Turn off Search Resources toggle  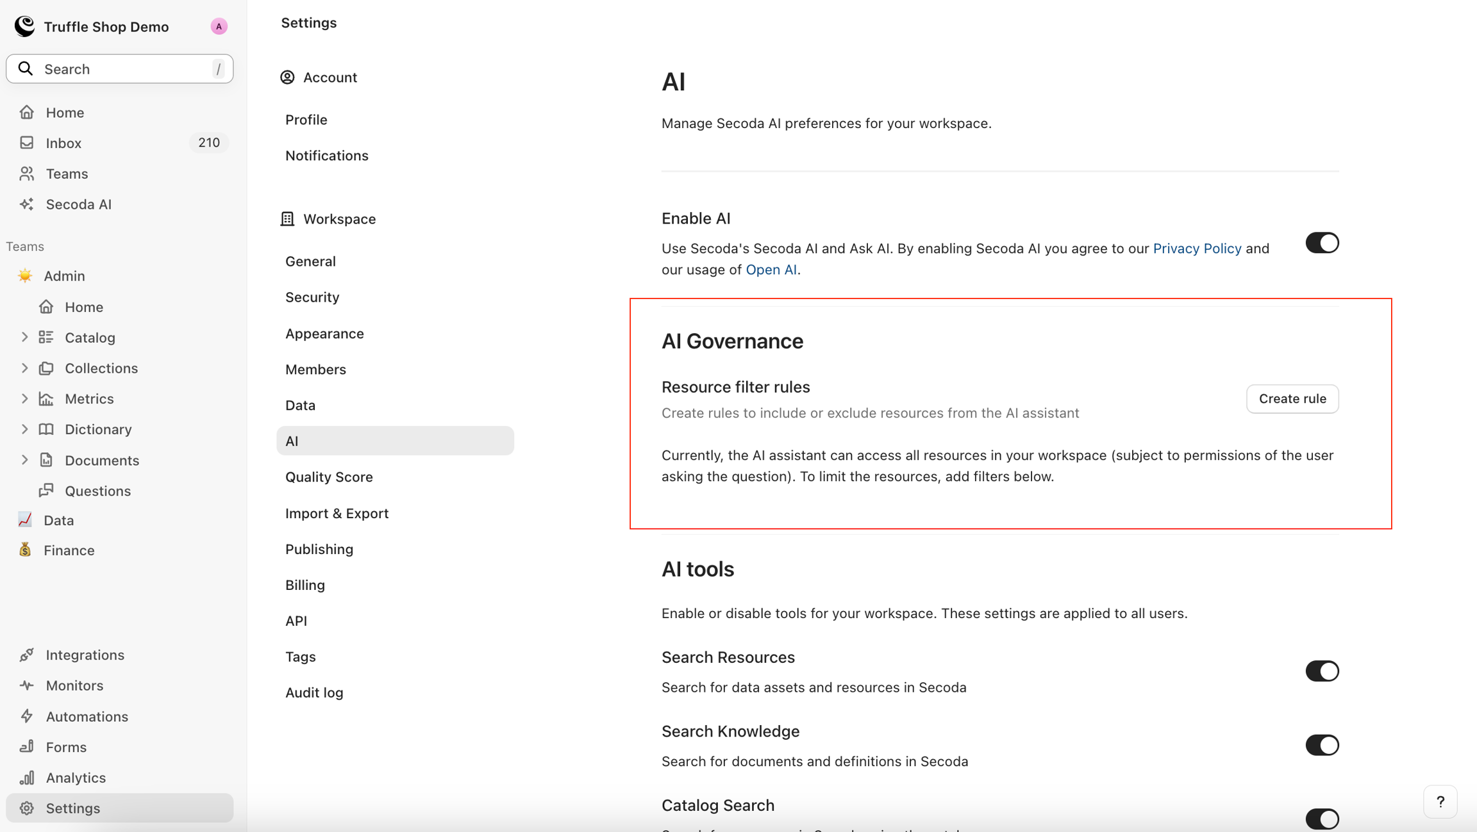(1322, 671)
